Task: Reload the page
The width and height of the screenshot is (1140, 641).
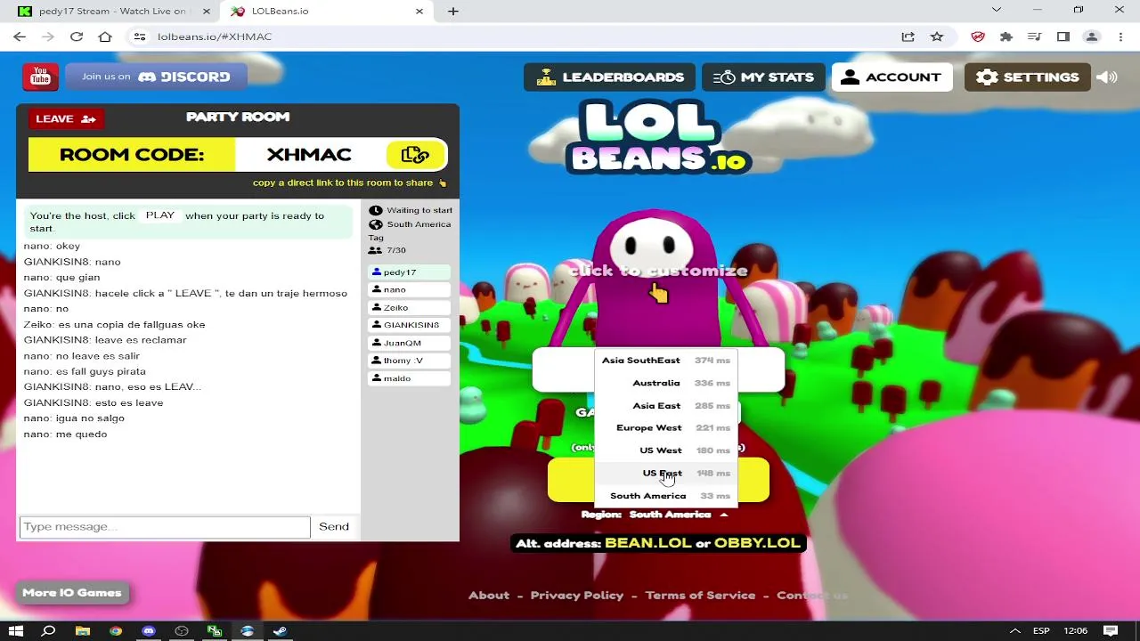Action: [x=77, y=37]
